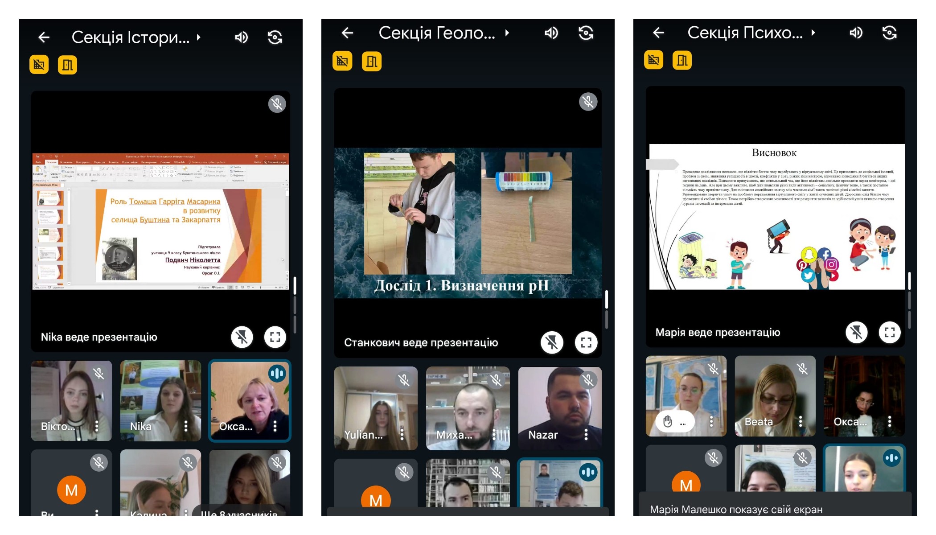Screen dimensions: 936x535
Task: Click Секція Геоло... meeting title
Action: pyautogui.click(x=437, y=33)
